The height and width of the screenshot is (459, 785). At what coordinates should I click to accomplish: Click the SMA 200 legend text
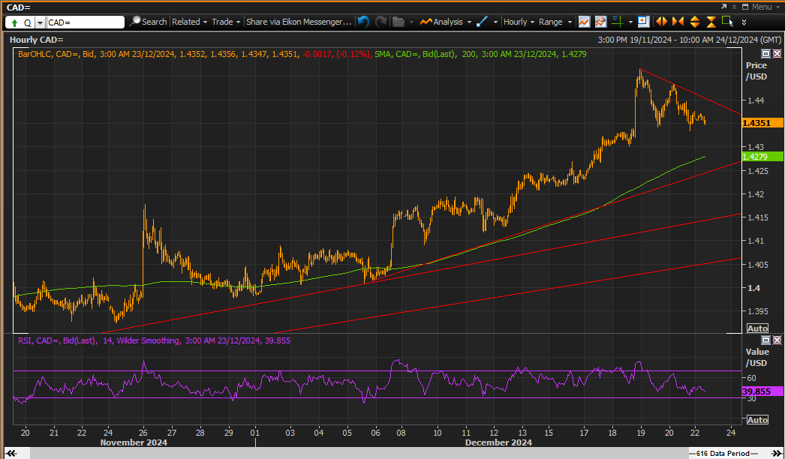point(480,54)
